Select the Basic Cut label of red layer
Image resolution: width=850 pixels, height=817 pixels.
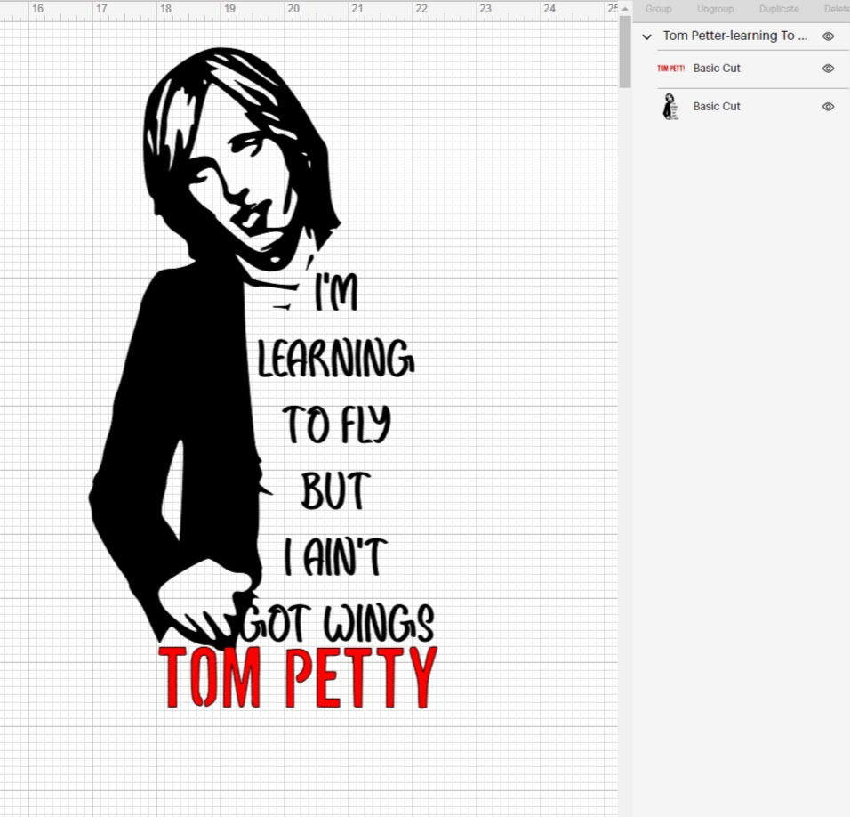tap(716, 69)
